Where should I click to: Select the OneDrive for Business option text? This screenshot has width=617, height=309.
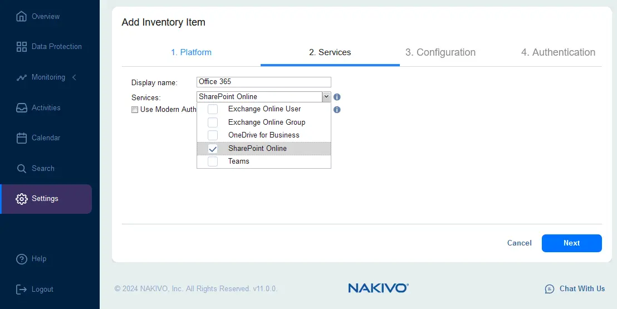(x=263, y=135)
